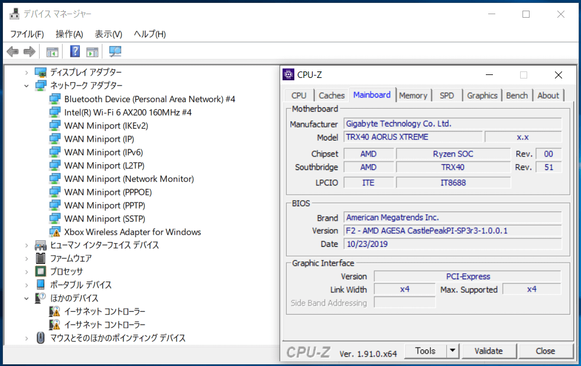The image size is (581, 366).
Task: Click the action pane toolbar icon
Action: [x=92, y=52]
